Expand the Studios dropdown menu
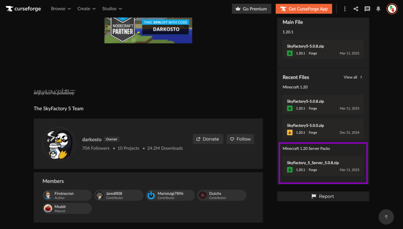Viewport: 403px width, 229px height. [x=112, y=9]
